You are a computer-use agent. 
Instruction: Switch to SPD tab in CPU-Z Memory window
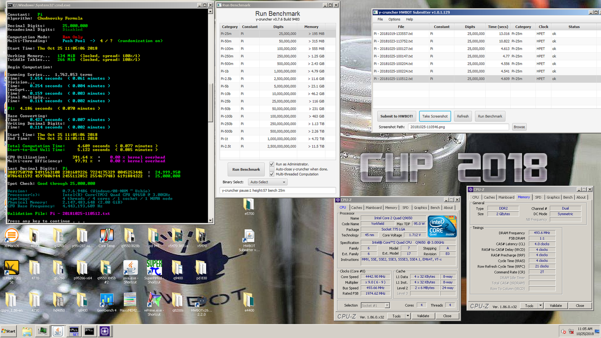pos(538,197)
